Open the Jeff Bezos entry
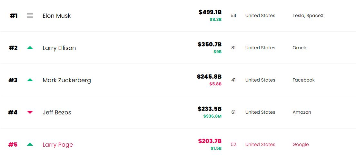Image resolution: width=356 pixels, height=155 pixels. (x=57, y=112)
